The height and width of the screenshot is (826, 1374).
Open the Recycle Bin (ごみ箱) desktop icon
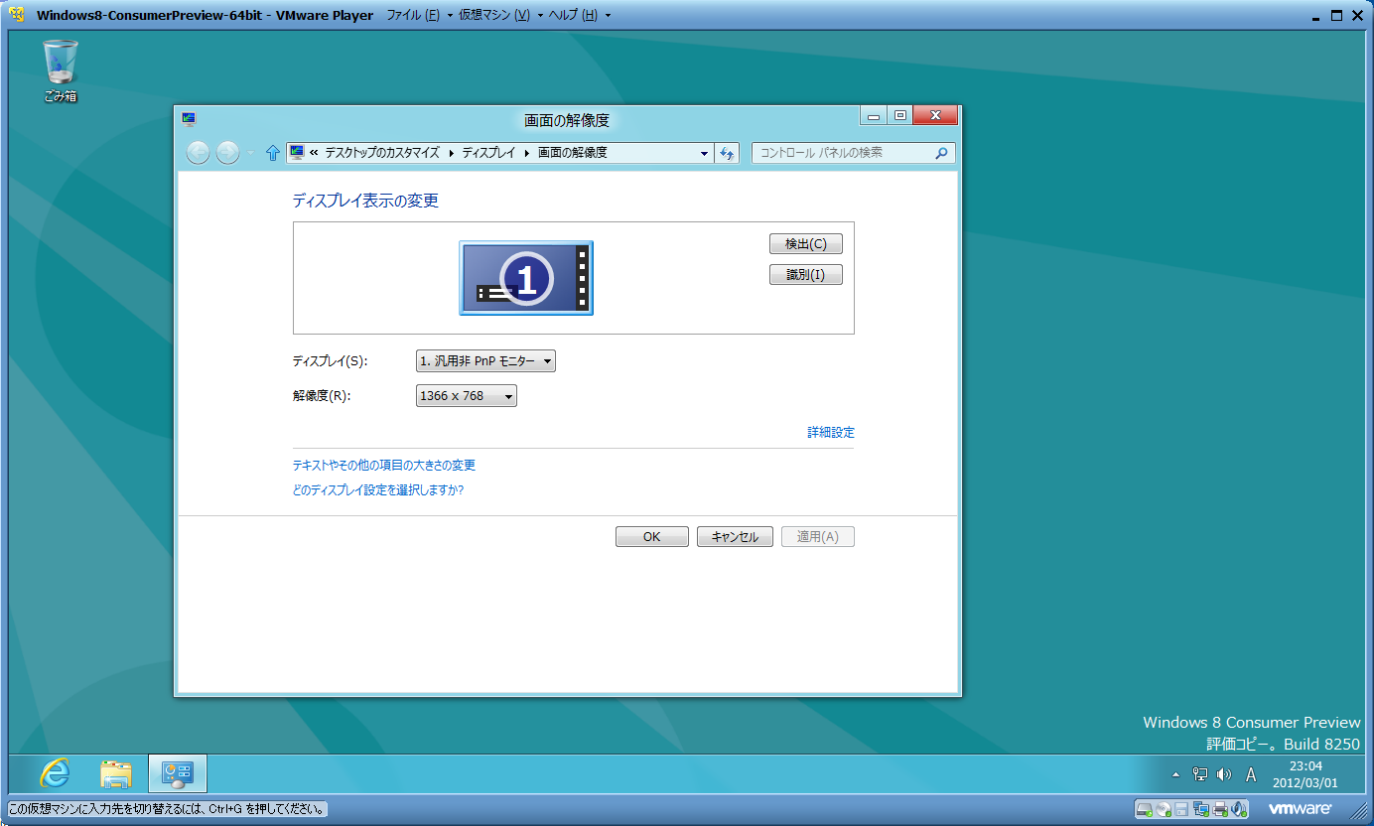click(x=60, y=71)
